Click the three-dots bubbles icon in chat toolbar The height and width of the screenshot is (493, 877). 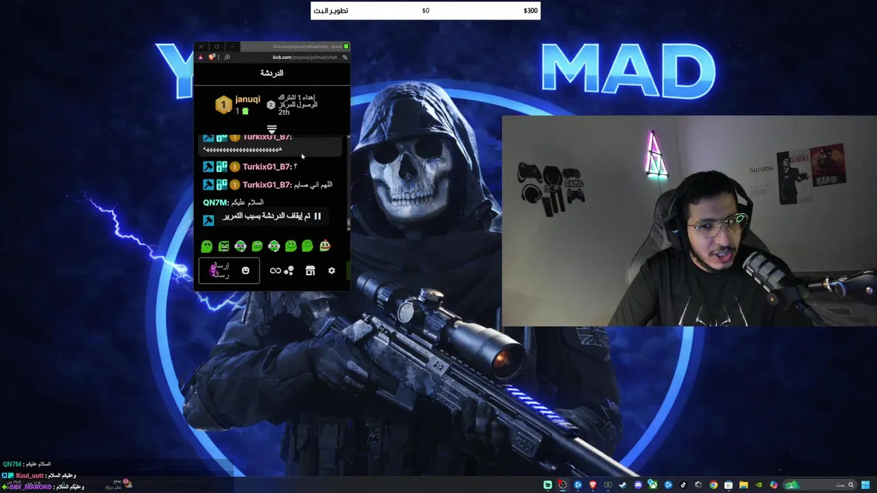click(x=289, y=270)
